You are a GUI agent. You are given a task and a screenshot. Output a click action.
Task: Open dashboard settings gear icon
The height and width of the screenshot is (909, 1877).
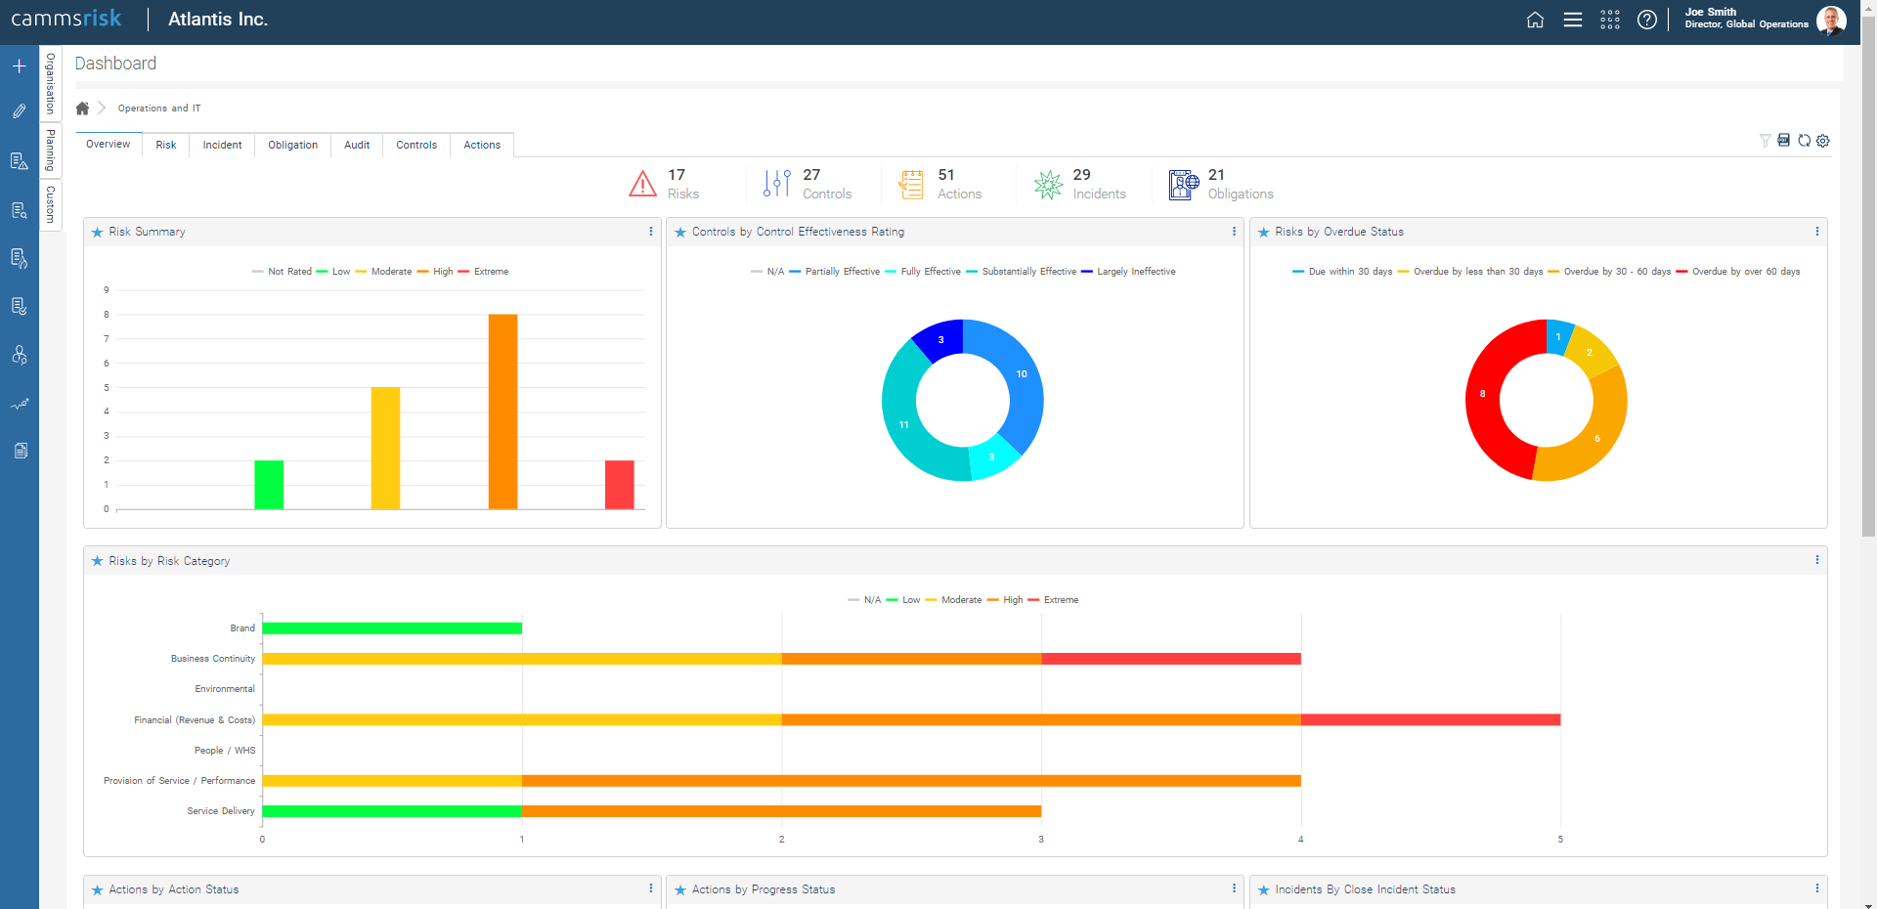pos(1823,141)
